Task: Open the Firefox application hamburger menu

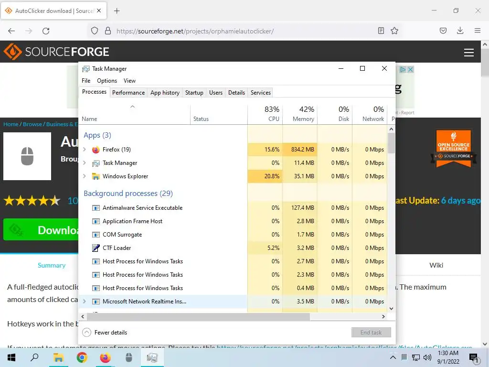Action: pyautogui.click(x=478, y=31)
